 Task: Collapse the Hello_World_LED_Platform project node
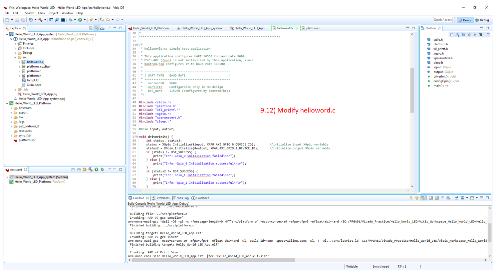point(7,103)
